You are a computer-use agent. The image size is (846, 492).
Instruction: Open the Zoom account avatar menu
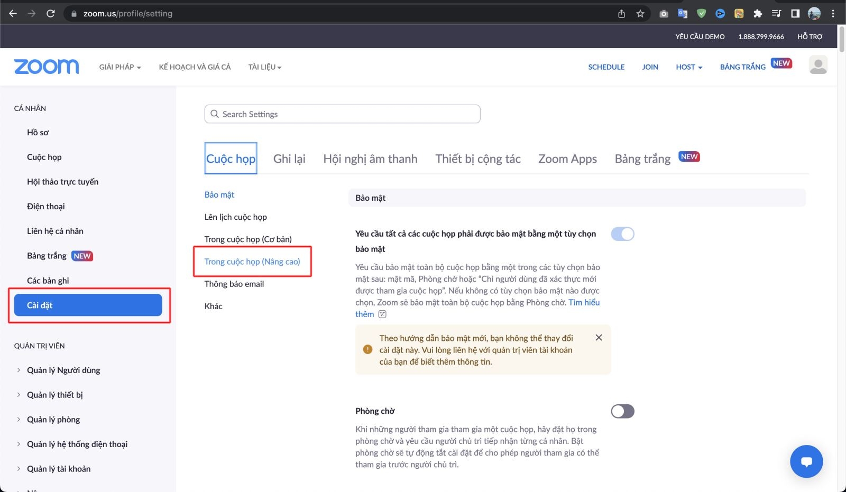[x=818, y=66]
